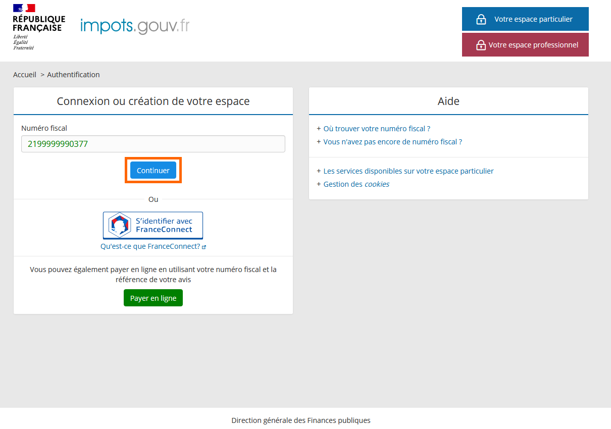
Task: Click the green Payer en ligne button
Action: 153,298
